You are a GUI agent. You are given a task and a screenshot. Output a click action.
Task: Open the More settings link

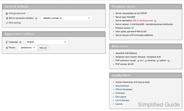tap(15, 23)
